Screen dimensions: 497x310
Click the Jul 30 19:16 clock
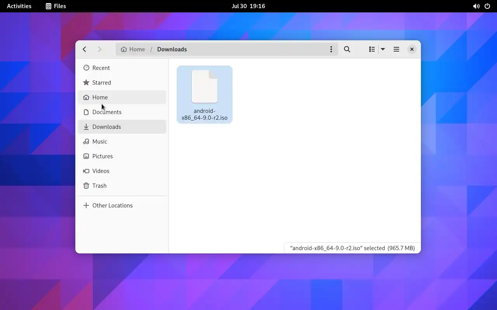tap(248, 6)
